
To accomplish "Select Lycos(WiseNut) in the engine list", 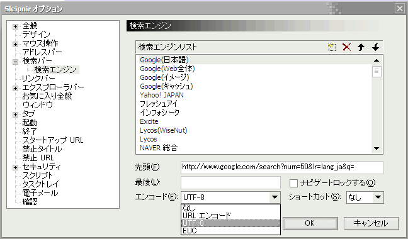I will pyautogui.click(x=164, y=130).
